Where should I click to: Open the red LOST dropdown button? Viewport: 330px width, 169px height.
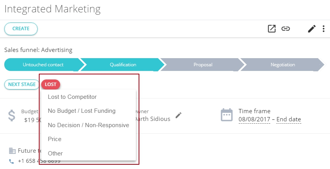tap(50, 84)
